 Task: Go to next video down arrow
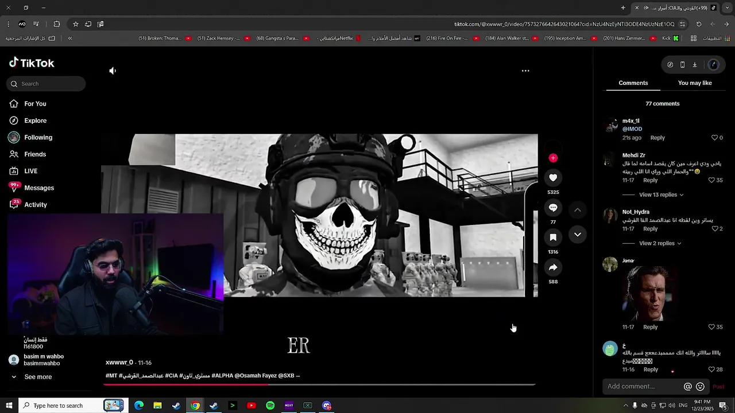click(x=578, y=235)
